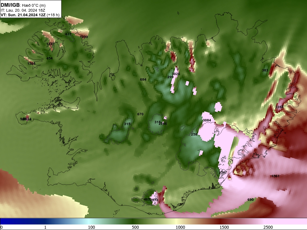
Task: Click the 1386 height value
Action: [31, 63]
